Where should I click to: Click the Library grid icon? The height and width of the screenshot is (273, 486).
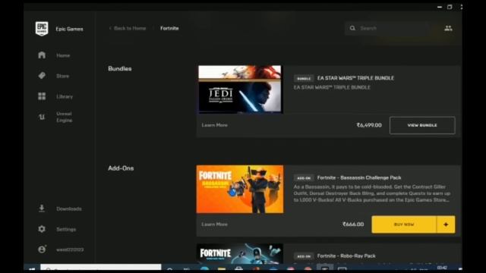click(42, 96)
